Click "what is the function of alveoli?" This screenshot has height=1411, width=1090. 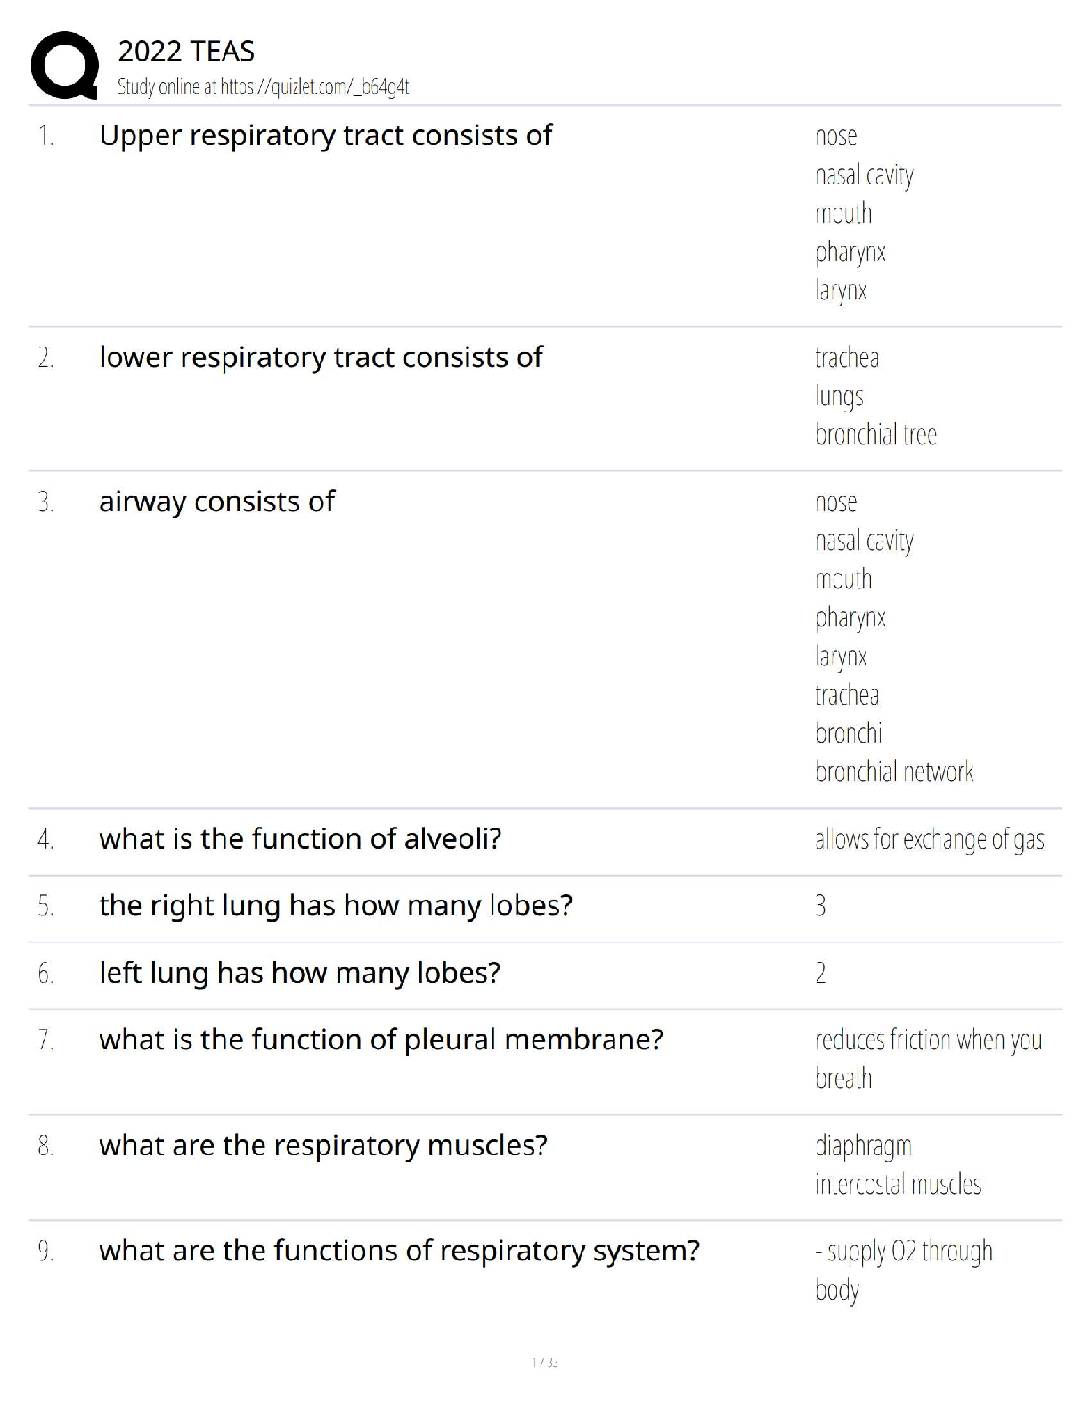pyautogui.click(x=300, y=839)
